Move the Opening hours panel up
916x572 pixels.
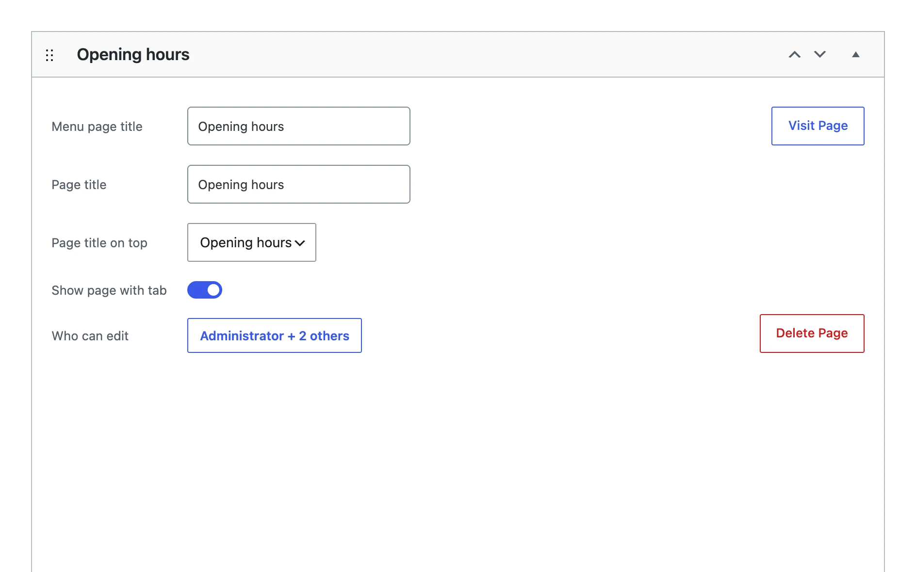795,54
